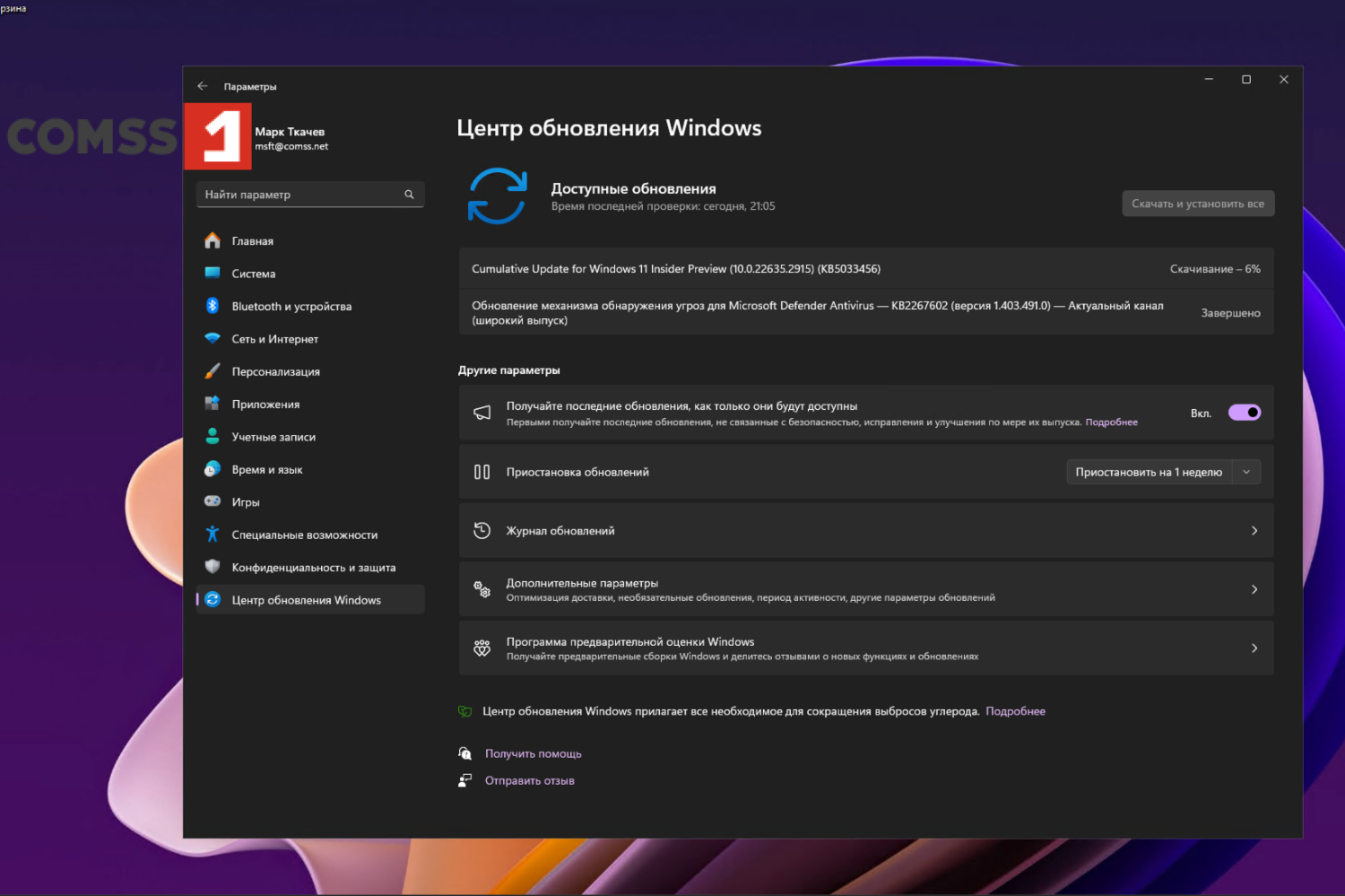
Task: Open the pause duration dropdown arrow
Action: click(x=1246, y=472)
